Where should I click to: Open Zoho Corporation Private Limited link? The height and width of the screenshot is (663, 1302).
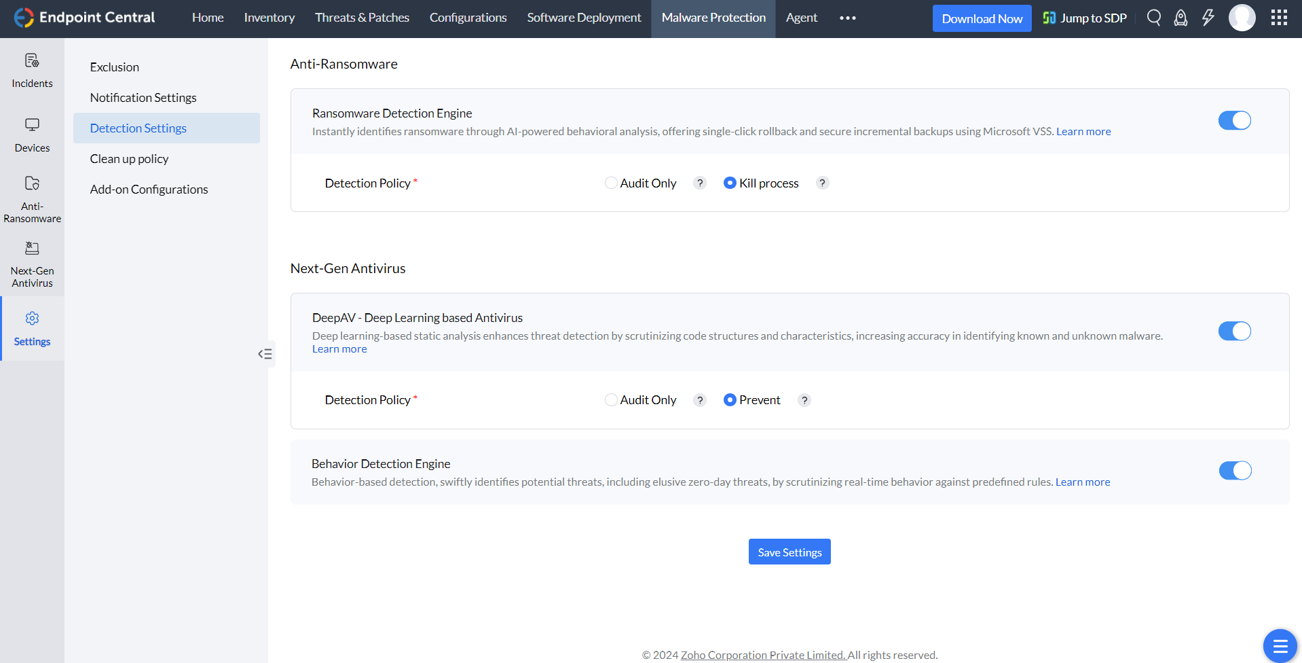click(763, 655)
